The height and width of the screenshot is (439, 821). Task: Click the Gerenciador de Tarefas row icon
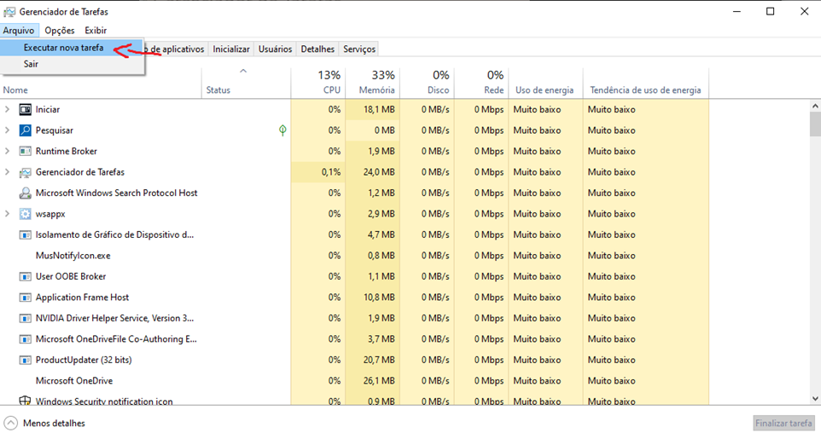(x=25, y=172)
